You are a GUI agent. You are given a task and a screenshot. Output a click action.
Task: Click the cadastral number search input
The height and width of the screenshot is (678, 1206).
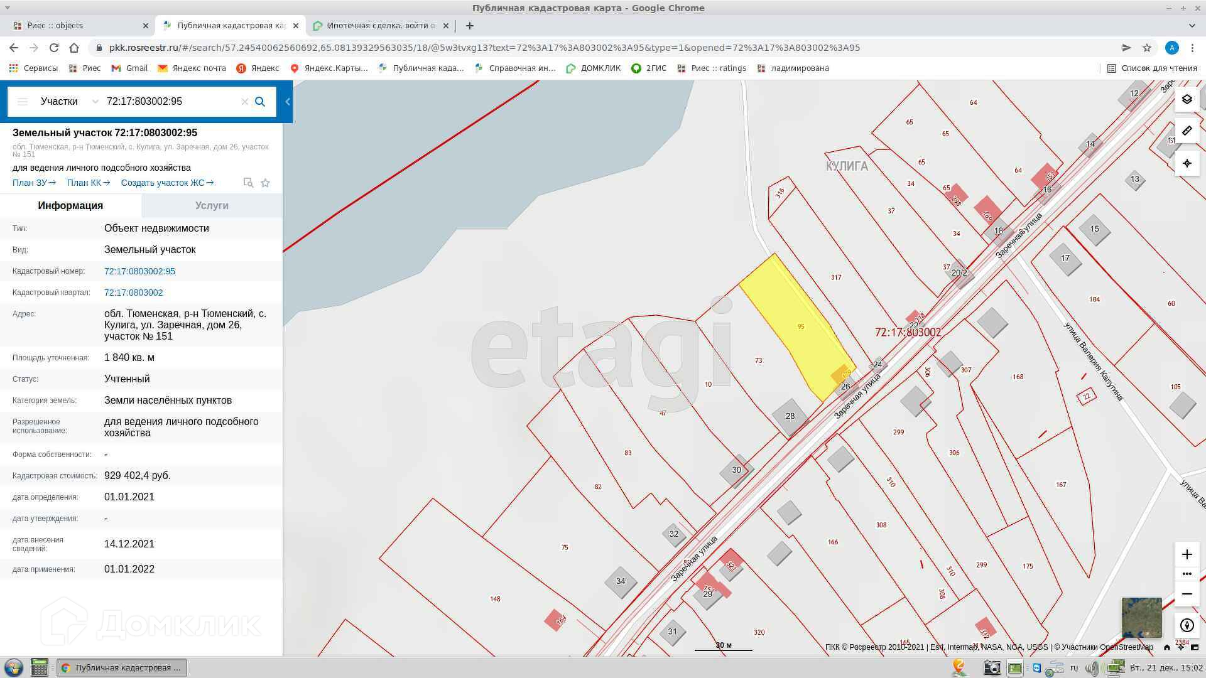tap(170, 102)
